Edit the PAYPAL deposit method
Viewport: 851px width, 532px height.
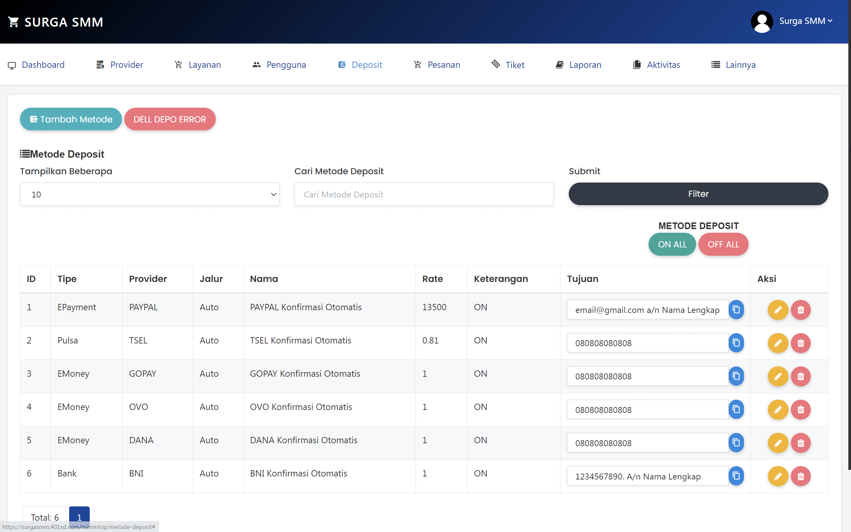[x=778, y=310]
